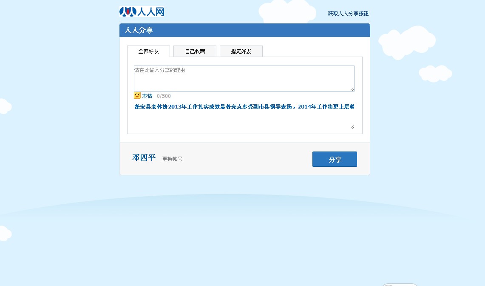Switch to the 全部好友 tab
This screenshot has width=485, height=286.
[148, 51]
